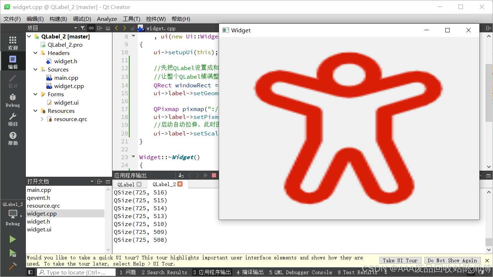Collapse the QLabel_2 [master] project node
Screen dimensions: 493x277
(29, 36)
